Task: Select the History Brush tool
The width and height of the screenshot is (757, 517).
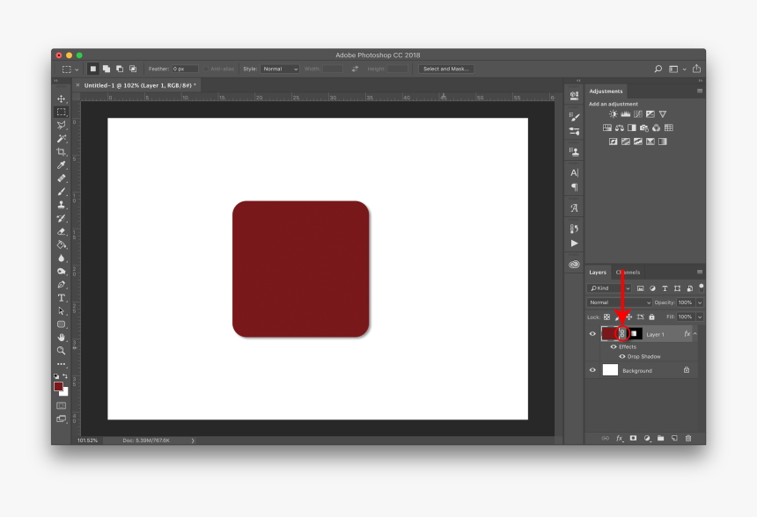Action: click(62, 218)
